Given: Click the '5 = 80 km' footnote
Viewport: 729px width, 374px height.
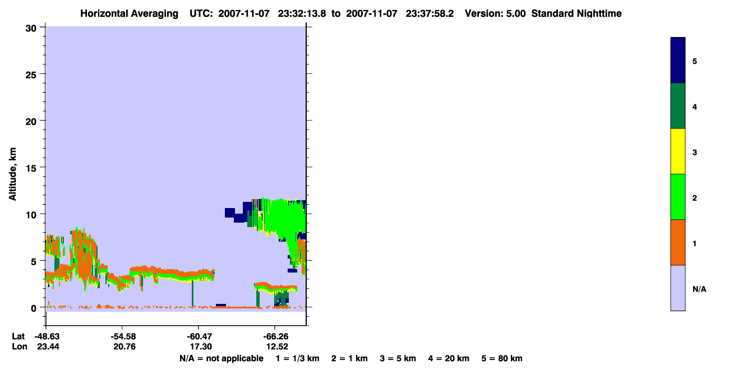Looking at the screenshot, I should click(502, 358).
